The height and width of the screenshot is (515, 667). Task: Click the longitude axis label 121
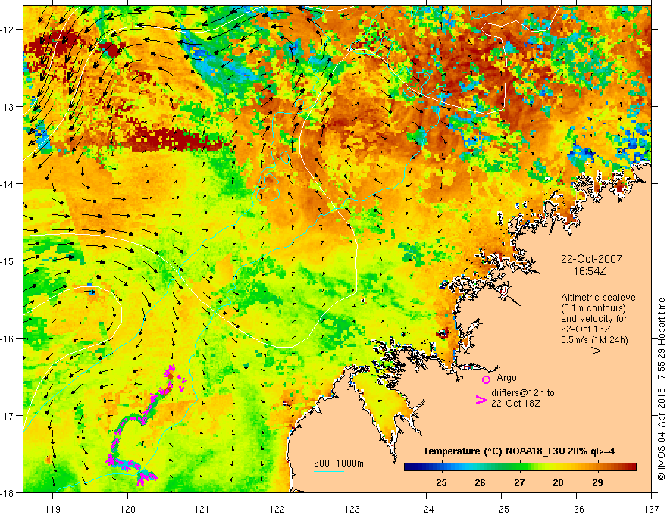(x=202, y=509)
